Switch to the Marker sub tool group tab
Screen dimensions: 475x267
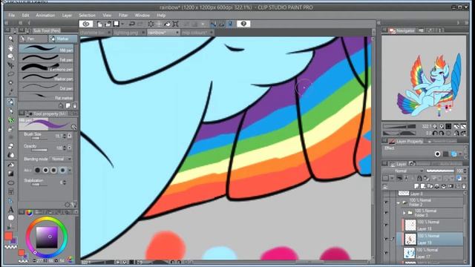pyautogui.click(x=63, y=39)
